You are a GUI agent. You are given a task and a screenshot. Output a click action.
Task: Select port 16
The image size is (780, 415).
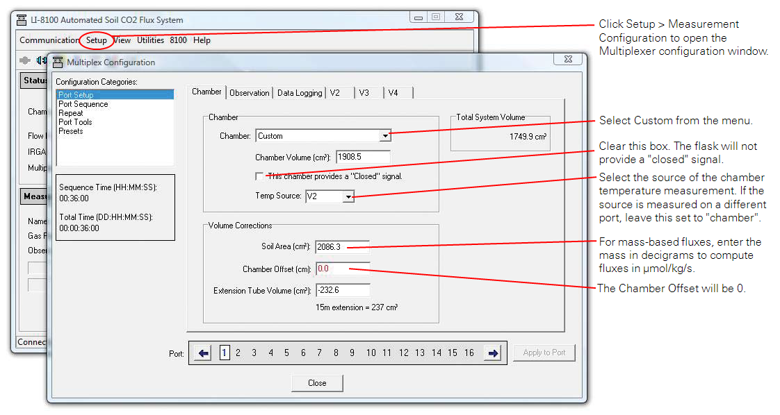tap(469, 353)
